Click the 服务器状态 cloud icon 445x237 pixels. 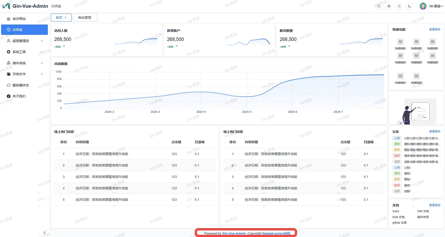[9, 85]
